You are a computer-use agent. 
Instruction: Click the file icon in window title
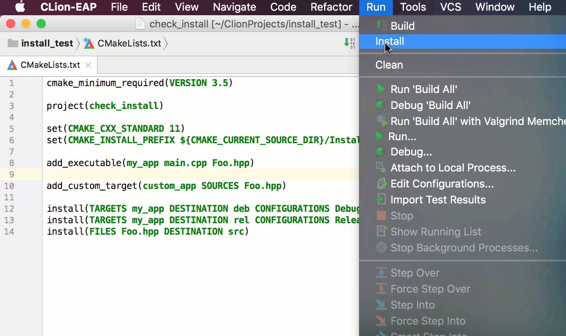click(x=140, y=24)
